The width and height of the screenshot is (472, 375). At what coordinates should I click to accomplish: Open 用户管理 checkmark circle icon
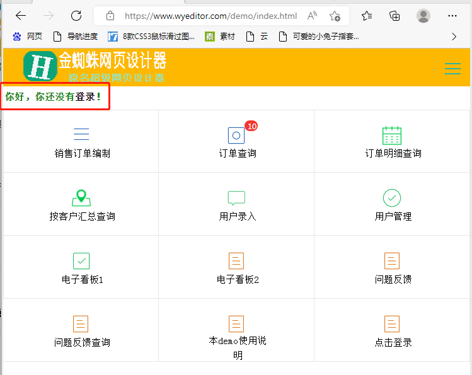click(392, 199)
